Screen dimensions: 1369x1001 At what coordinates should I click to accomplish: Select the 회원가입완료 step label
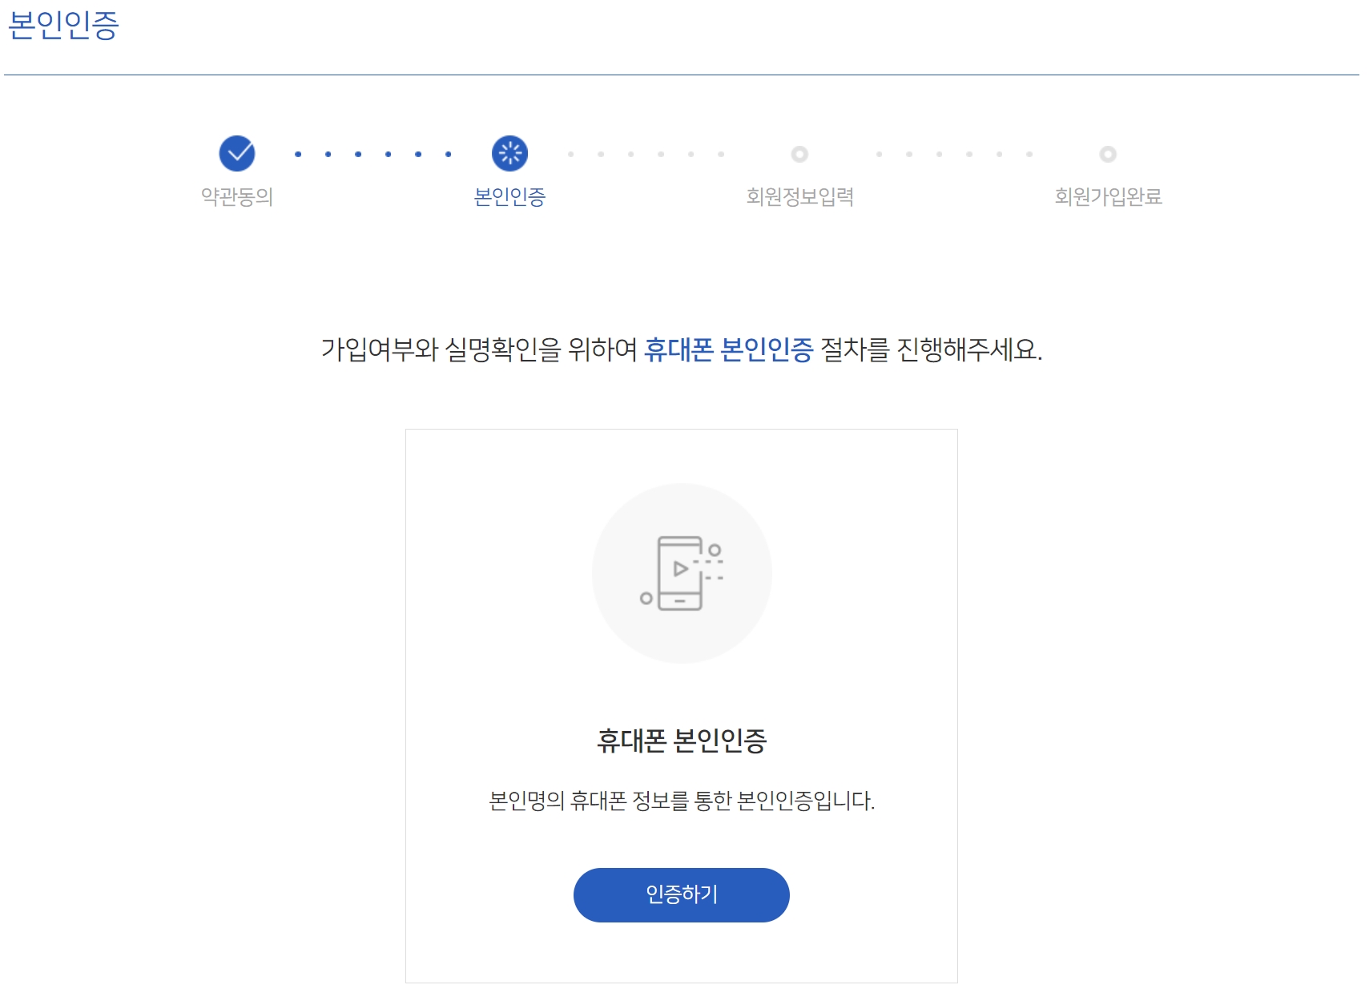point(1108,196)
